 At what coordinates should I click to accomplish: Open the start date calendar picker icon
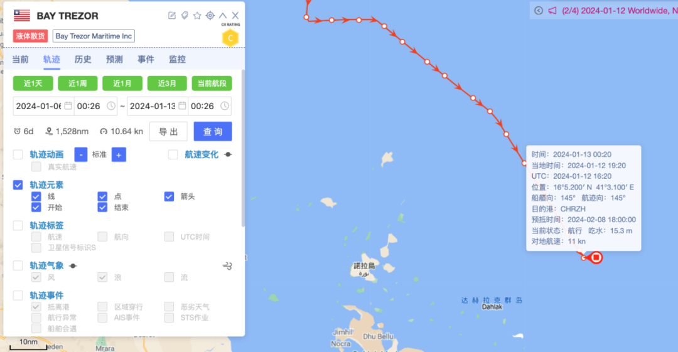68,106
